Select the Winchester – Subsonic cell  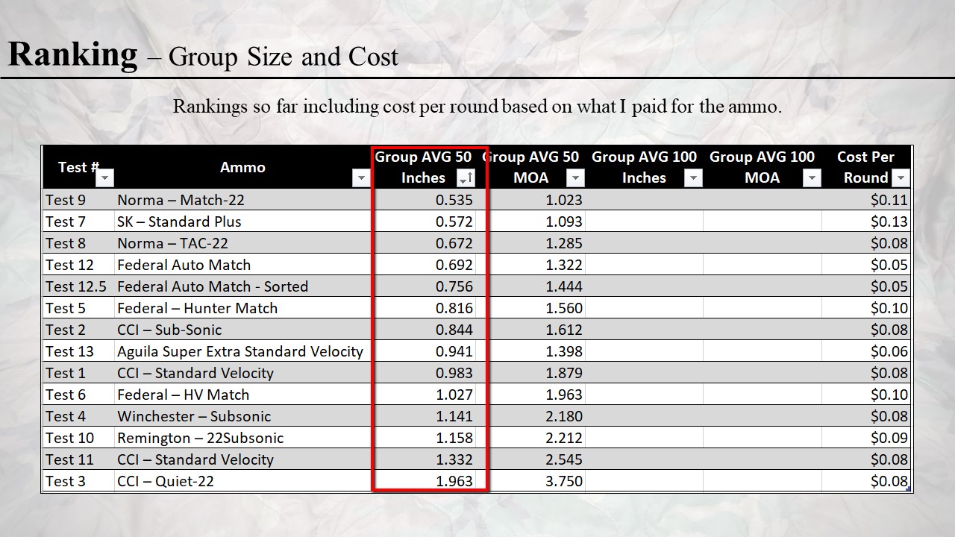point(242,416)
